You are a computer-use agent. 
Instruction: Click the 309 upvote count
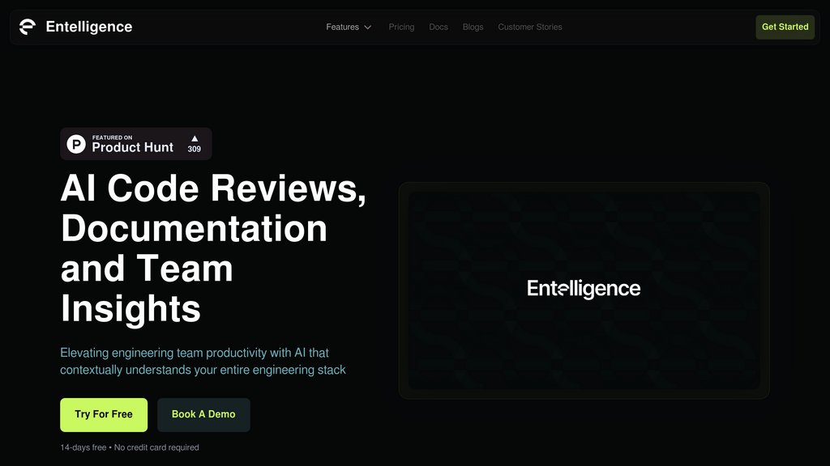pyautogui.click(x=195, y=149)
